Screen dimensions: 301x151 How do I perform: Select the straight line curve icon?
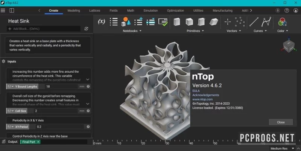(x=254, y=22)
